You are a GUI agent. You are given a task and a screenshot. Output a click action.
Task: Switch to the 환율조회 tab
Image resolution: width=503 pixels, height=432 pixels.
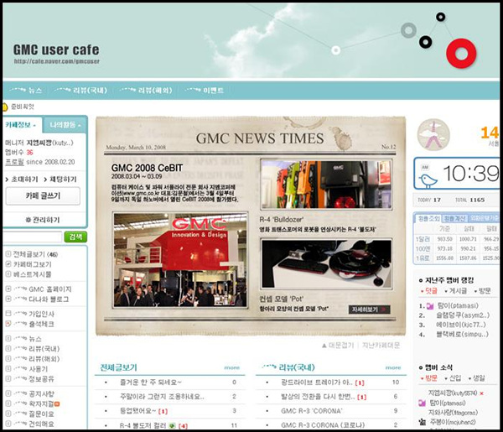pos(428,219)
